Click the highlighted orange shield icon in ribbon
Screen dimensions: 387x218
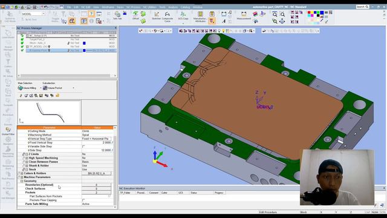coord(212,21)
